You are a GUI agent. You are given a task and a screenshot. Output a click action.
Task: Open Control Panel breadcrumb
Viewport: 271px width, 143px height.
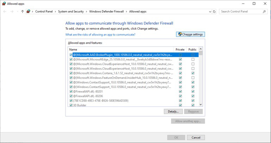[44, 11]
